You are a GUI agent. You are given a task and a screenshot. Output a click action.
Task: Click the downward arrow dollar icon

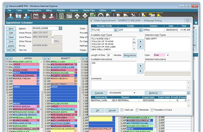(x=85, y=16)
